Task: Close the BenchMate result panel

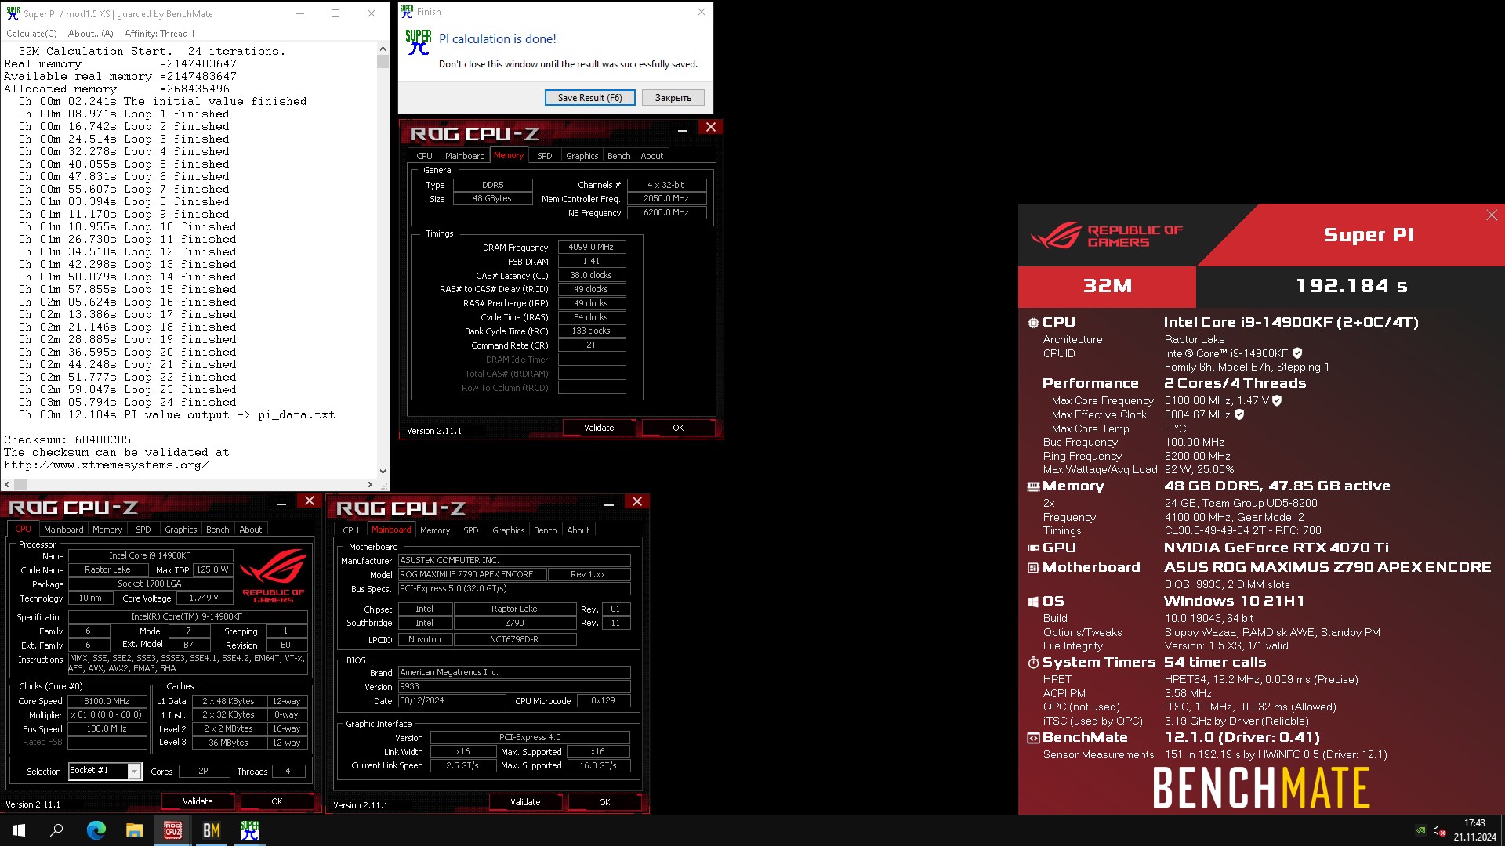Action: 1491,215
